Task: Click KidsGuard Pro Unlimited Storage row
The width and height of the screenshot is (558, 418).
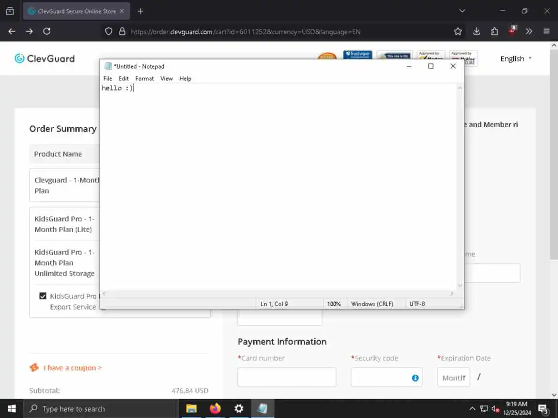Action: point(64,263)
